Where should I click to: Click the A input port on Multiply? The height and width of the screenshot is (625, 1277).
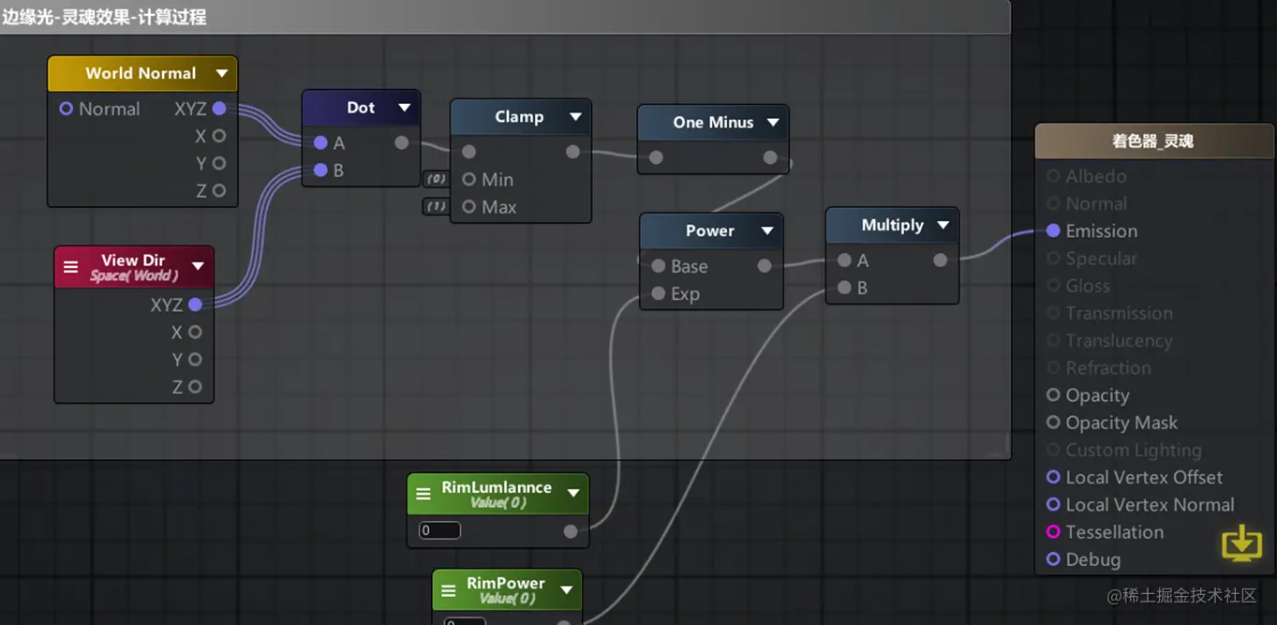844,260
